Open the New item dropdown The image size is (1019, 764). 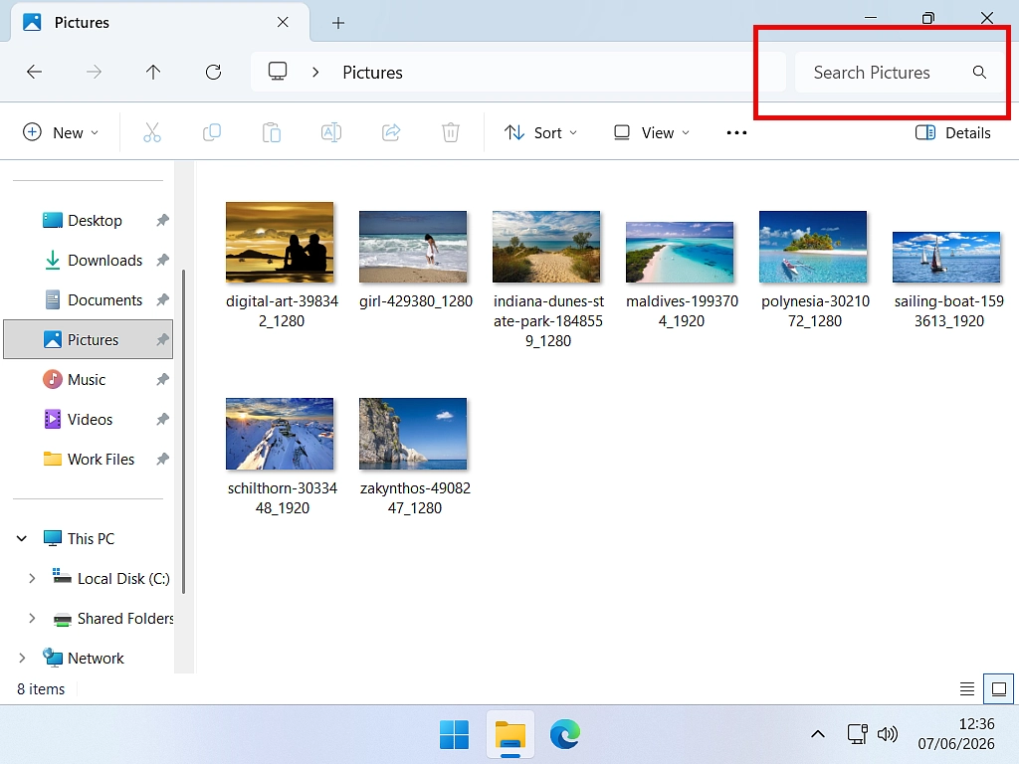(x=61, y=132)
